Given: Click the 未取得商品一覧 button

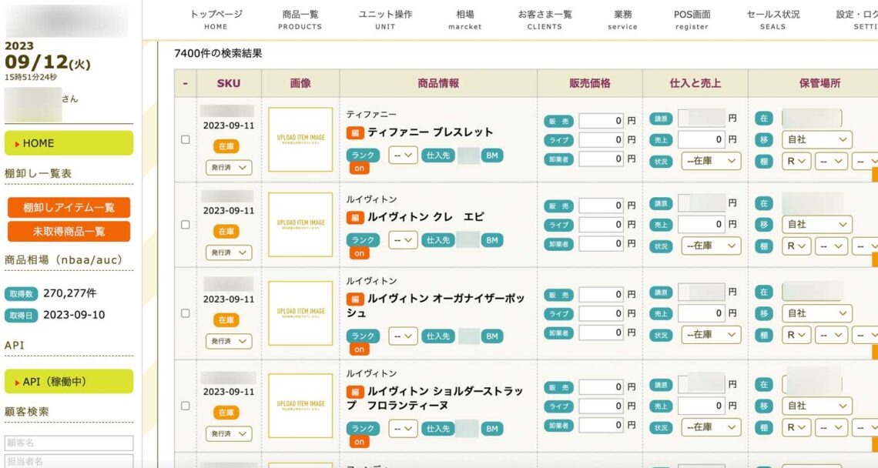Looking at the screenshot, I should (x=69, y=232).
